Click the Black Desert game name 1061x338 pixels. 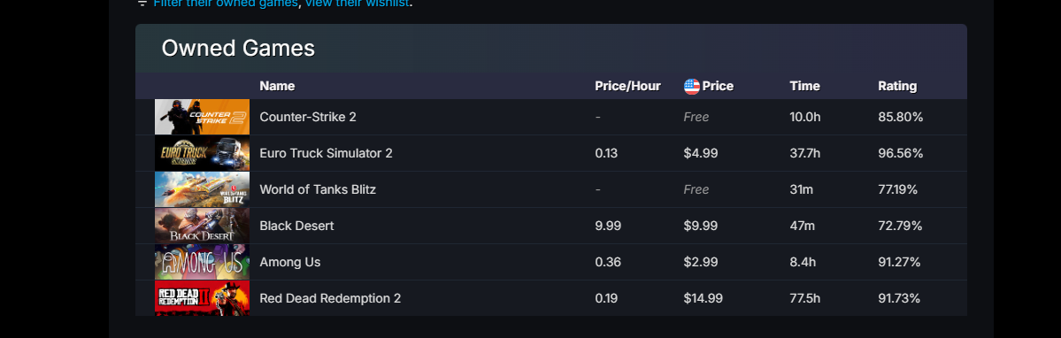297,226
